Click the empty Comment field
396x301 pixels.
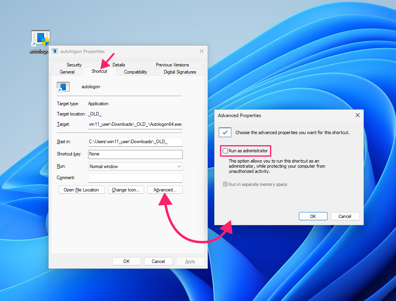pos(135,178)
